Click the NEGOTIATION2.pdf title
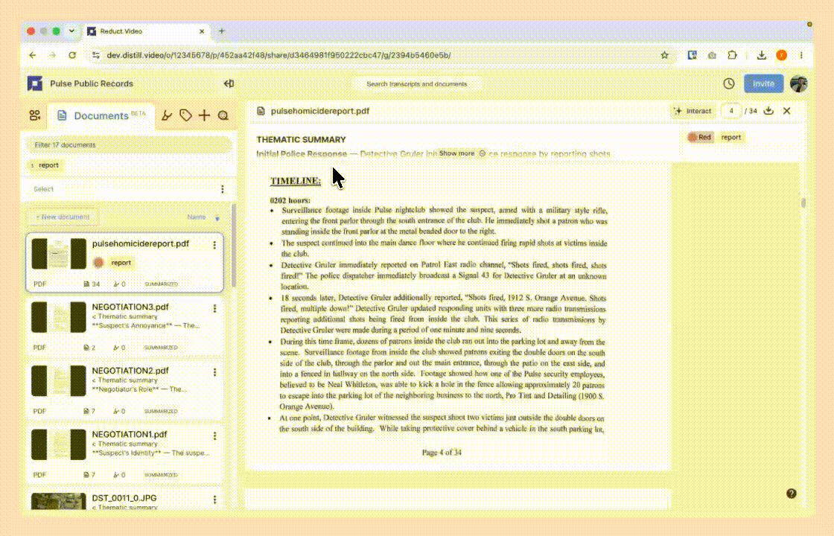The height and width of the screenshot is (536, 834). (x=130, y=371)
